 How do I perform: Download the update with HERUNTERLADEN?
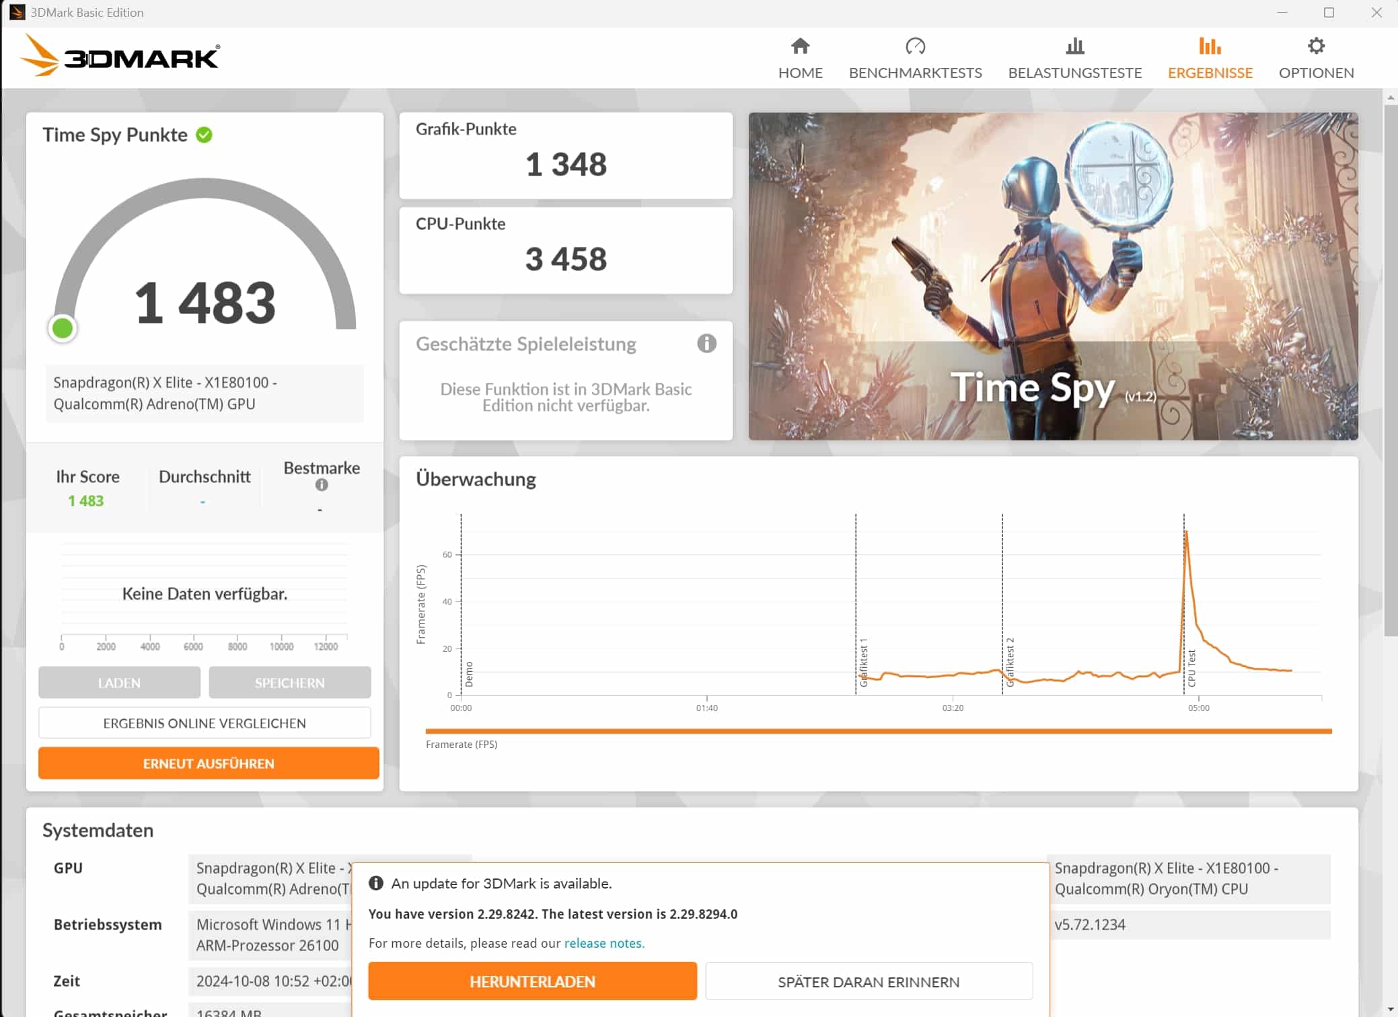pos(532,981)
